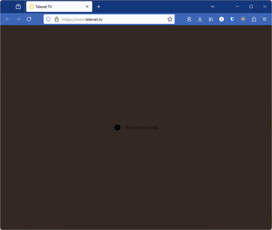The image size is (272, 230).
Task: Go back to the previous page
Action: tap(7, 19)
